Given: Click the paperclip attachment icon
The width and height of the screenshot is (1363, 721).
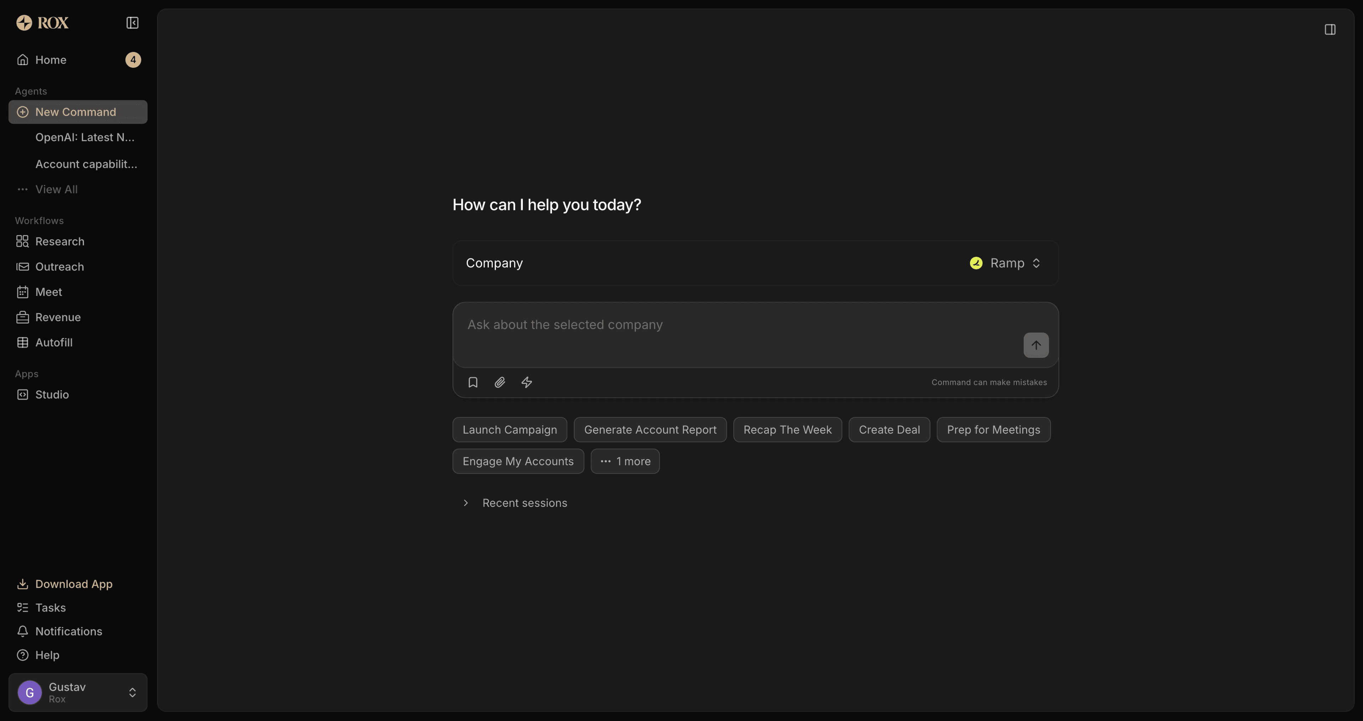Looking at the screenshot, I should [499, 382].
